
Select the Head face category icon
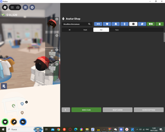[133, 24]
